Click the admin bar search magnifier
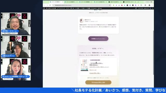Screen dimensions: 166x93 click(x=153, y=8)
